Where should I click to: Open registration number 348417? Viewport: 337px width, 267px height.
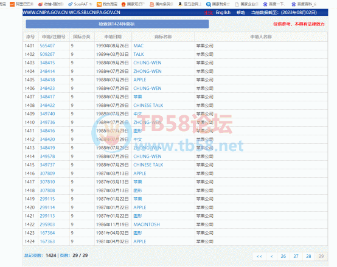click(47, 96)
